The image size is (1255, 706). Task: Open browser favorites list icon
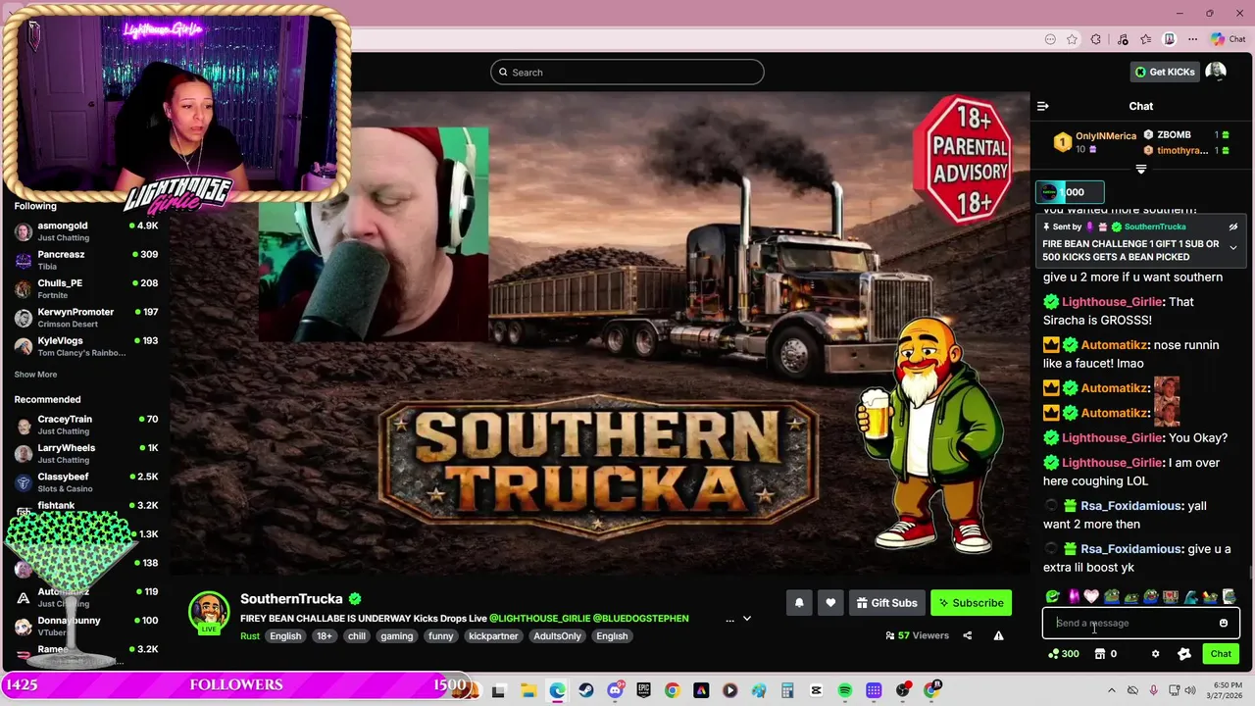(x=1145, y=39)
